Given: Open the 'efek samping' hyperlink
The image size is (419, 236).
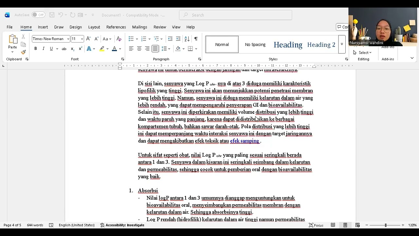Looking at the screenshot, I should 245,141.
